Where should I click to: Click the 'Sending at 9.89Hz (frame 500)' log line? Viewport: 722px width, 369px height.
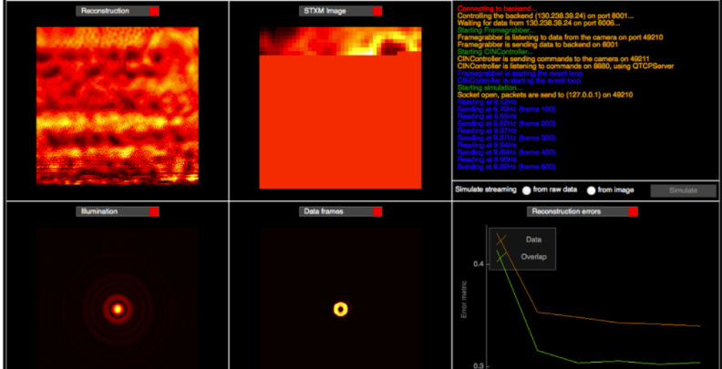point(506,167)
